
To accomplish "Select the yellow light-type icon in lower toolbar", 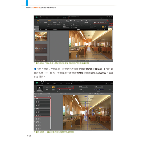I will pos(53,87).
